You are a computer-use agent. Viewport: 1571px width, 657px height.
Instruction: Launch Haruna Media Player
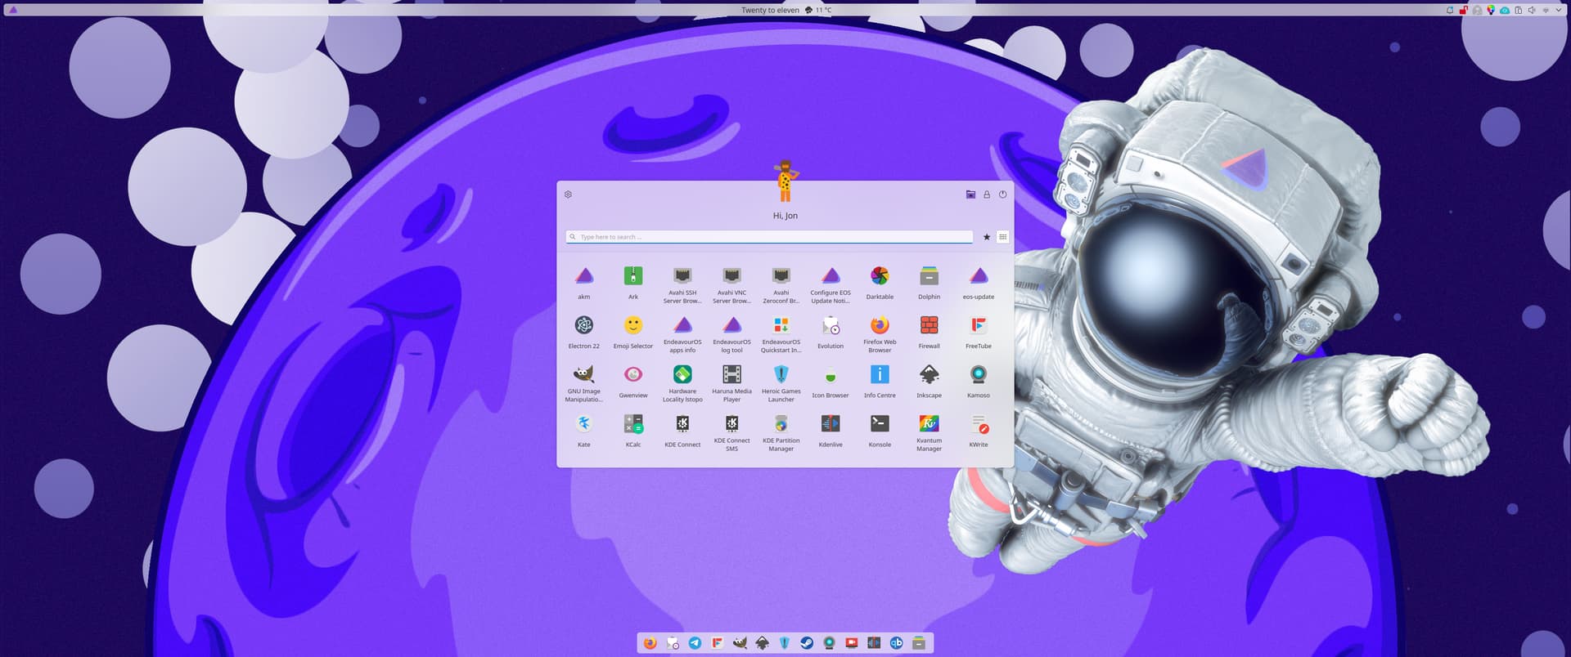click(731, 383)
